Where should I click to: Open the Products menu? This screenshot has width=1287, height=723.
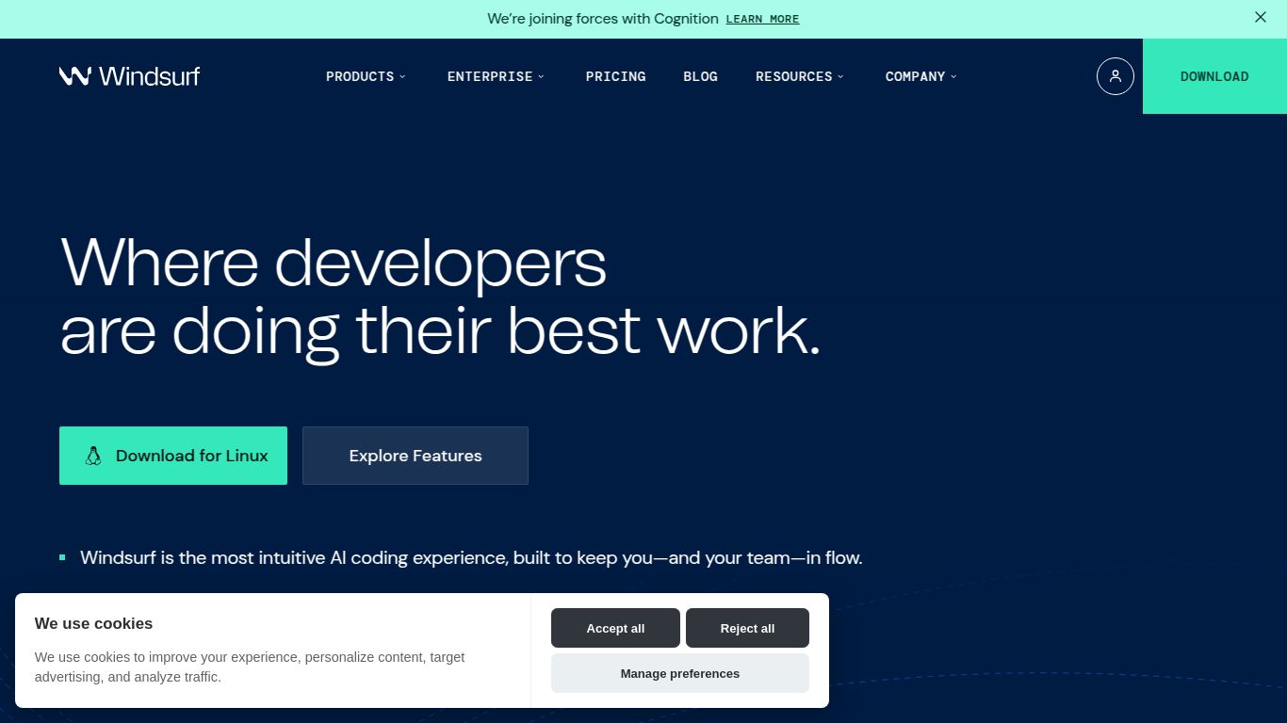pos(360,76)
